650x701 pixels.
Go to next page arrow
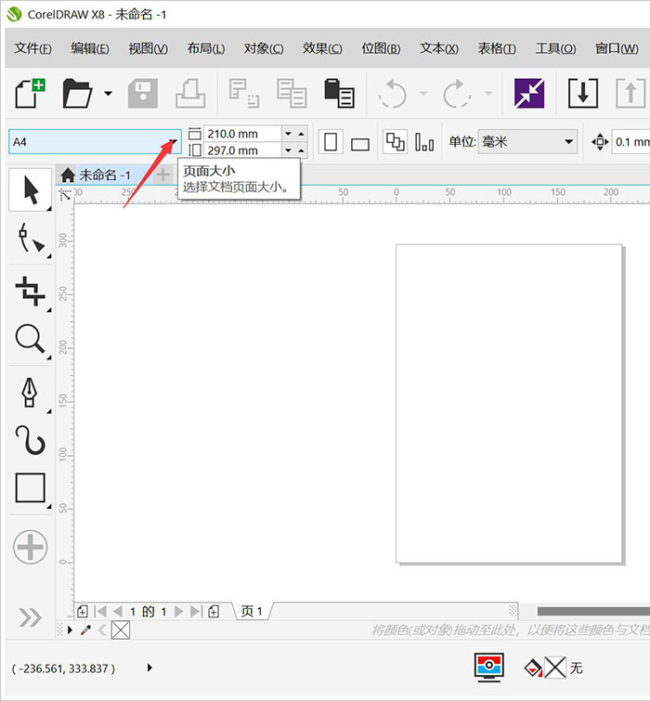[179, 611]
